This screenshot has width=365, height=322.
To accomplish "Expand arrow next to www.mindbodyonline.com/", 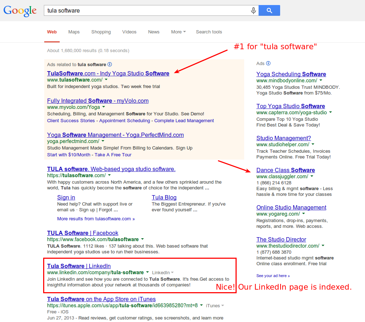I will [321, 80].
